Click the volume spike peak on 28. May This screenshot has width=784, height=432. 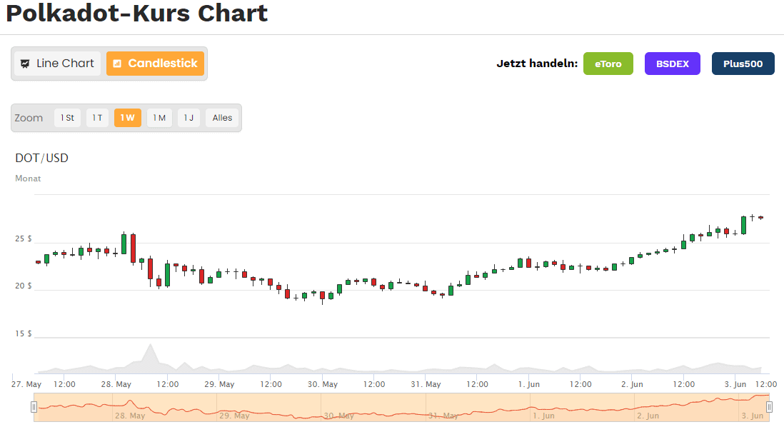(150, 345)
